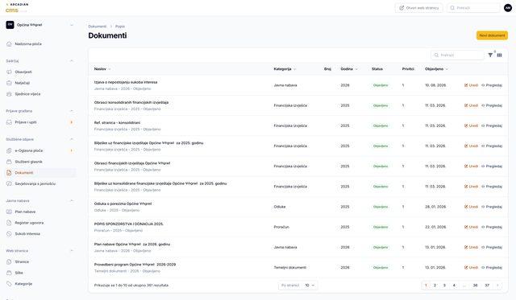This screenshot has height=300, width=516.
Task: Preview POPIS SPONZORSTVA I DONACIJA 2025
Action: (x=492, y=227)
